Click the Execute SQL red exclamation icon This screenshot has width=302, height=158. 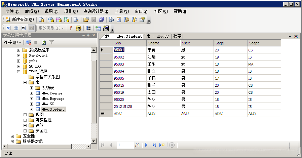click(71, 28)
